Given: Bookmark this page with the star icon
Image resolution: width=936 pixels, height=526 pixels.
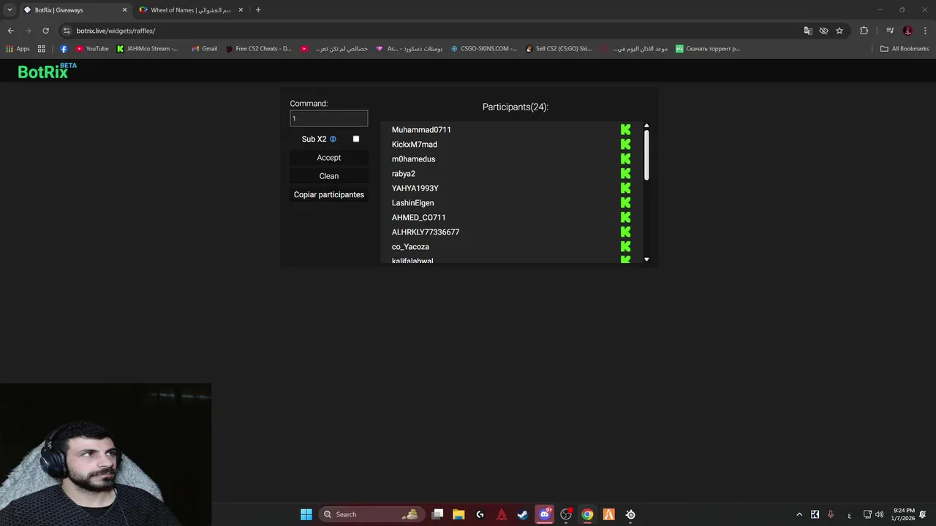Looking at the screenshot, I should tap(839, 31).
